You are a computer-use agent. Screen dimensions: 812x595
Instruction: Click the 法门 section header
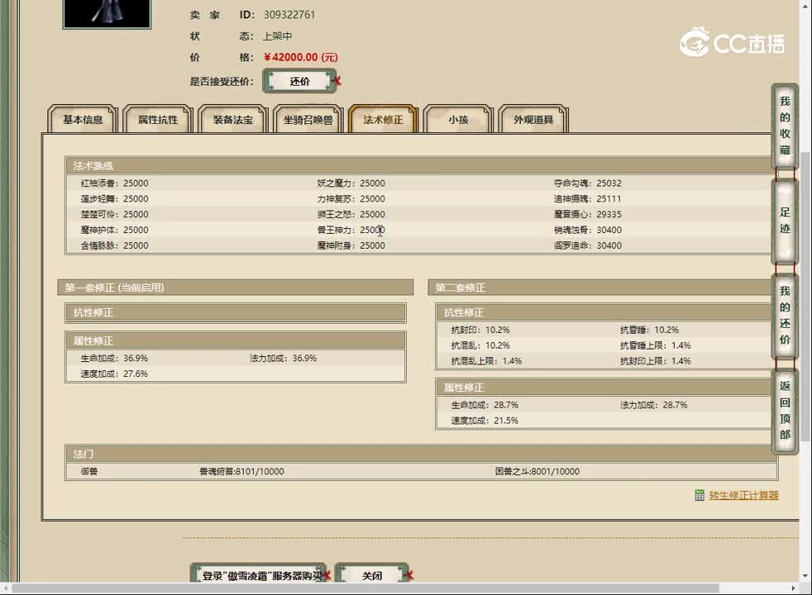tap(422, 454)
